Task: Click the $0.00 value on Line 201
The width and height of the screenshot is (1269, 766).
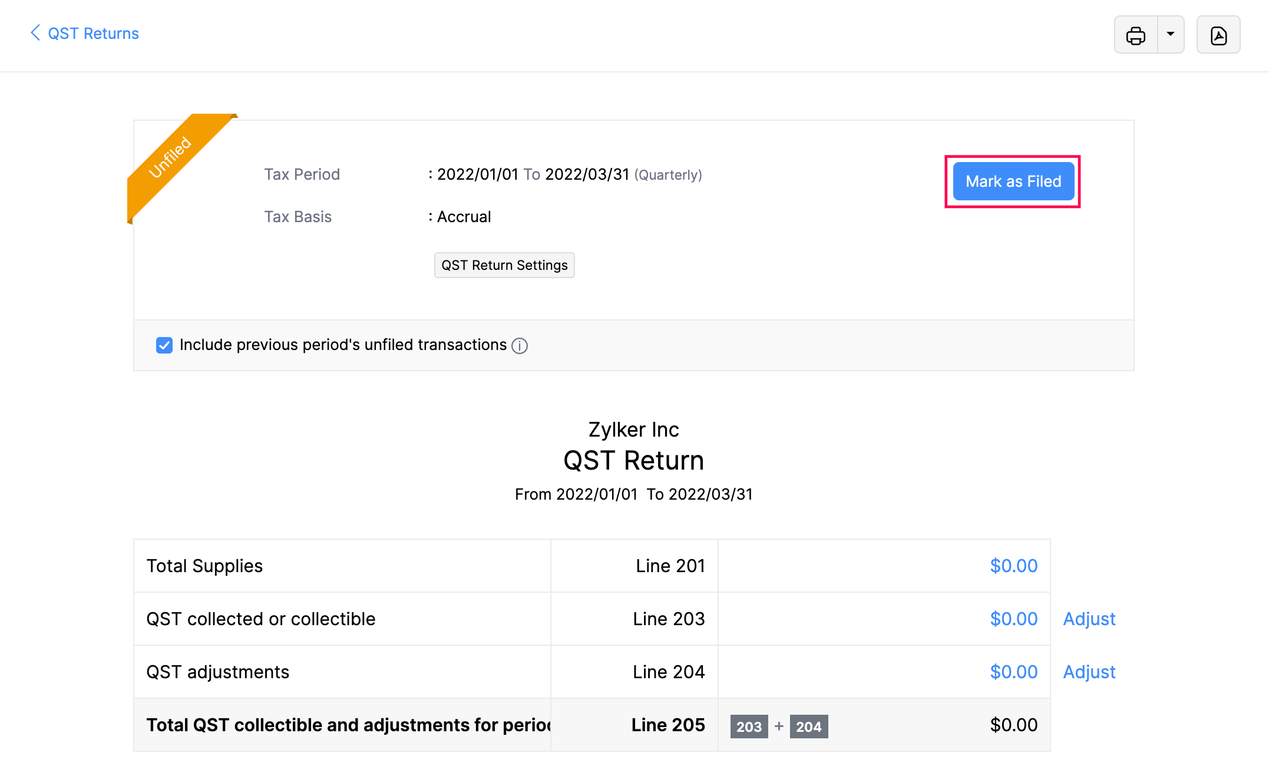Action: click(x=1013, y=566)
